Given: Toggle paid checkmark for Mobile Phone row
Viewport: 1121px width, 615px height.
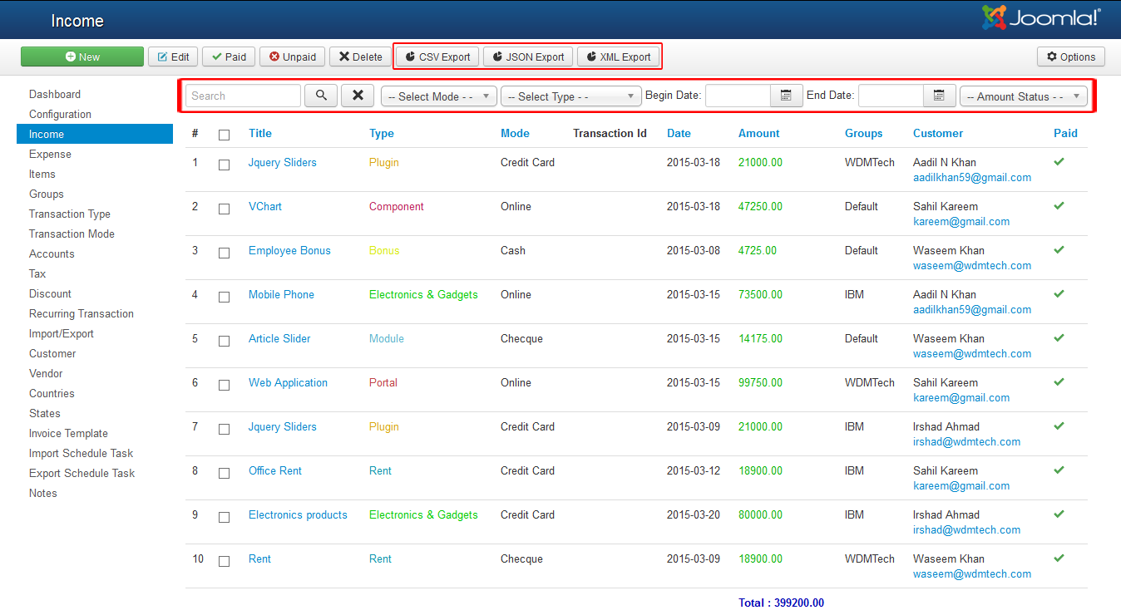Looking at the screenshot, I should pyautogui.click(x=1059, y=293).
